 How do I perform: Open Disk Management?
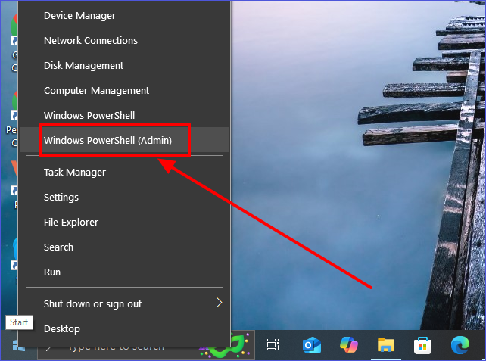(x=124, y=66)
